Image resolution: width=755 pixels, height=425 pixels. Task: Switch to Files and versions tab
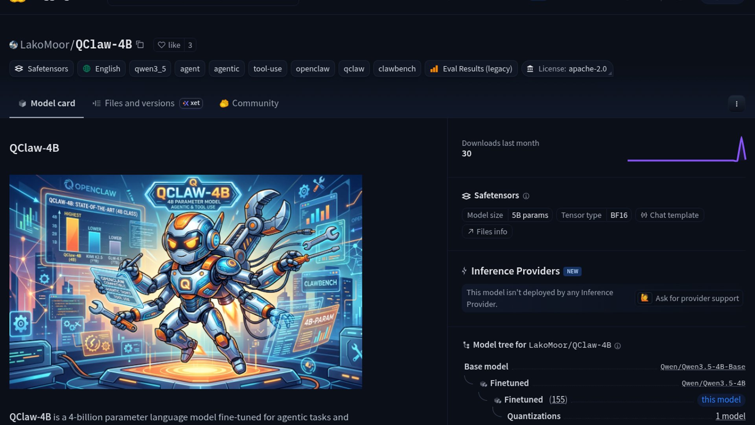(x=139, y=103)
